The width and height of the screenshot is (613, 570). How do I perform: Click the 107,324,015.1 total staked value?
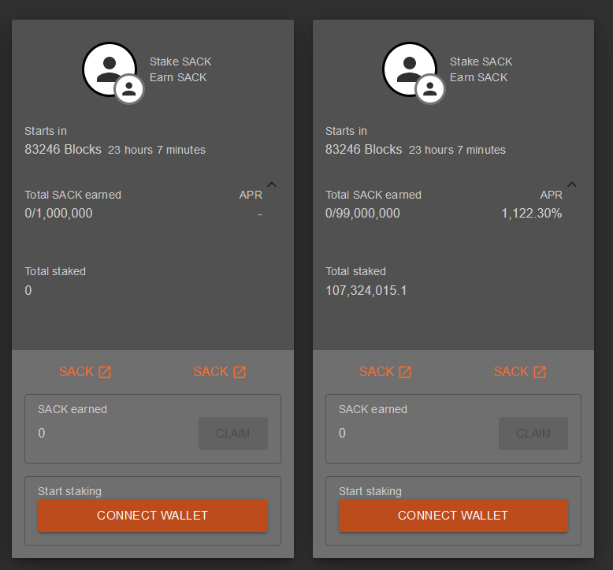click(x=366, y=291)
